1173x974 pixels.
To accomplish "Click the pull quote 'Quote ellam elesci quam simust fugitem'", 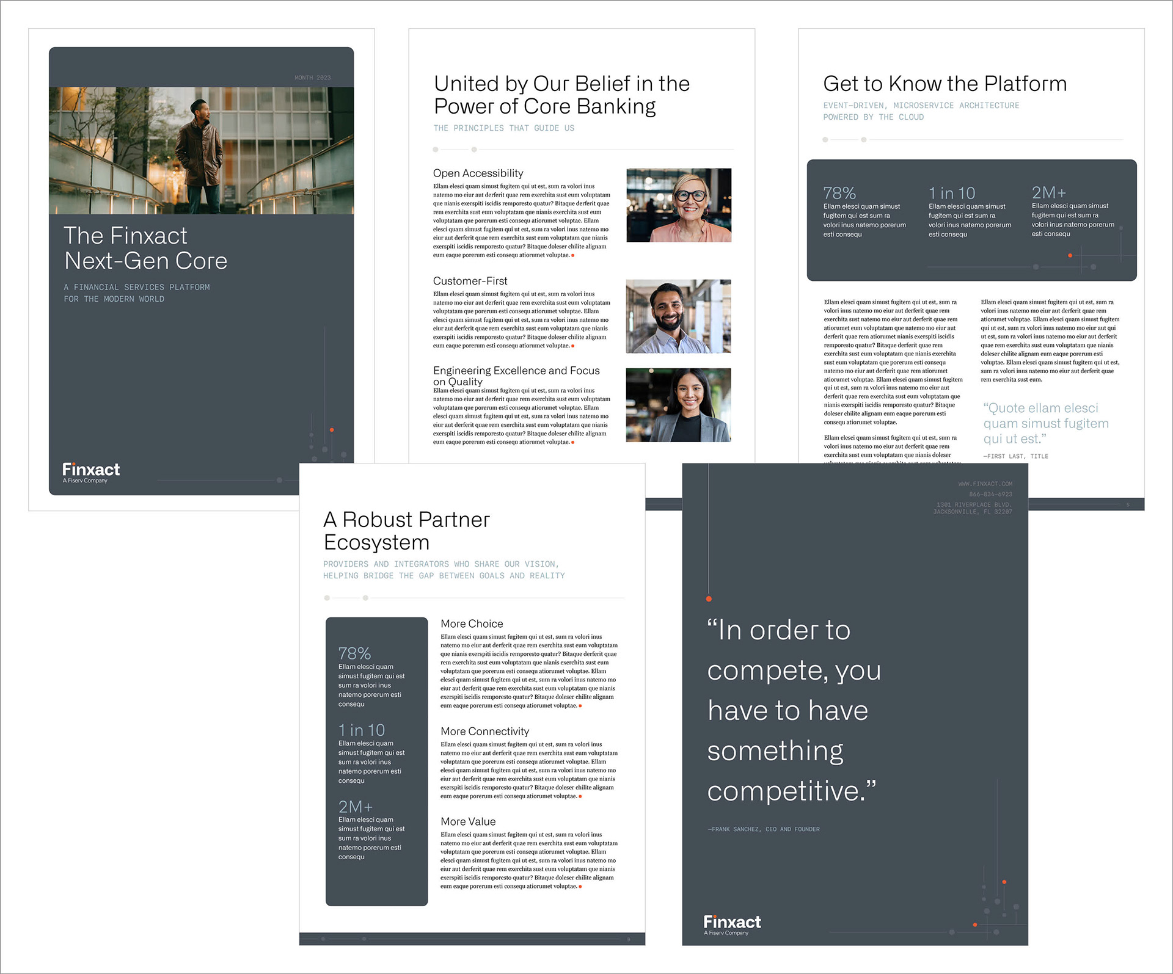I will (1046, 423).
